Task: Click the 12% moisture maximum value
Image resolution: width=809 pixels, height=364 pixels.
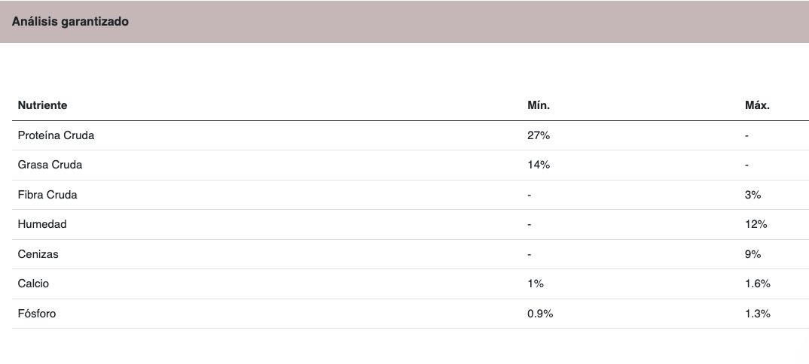Action: (x=756, y=224)
